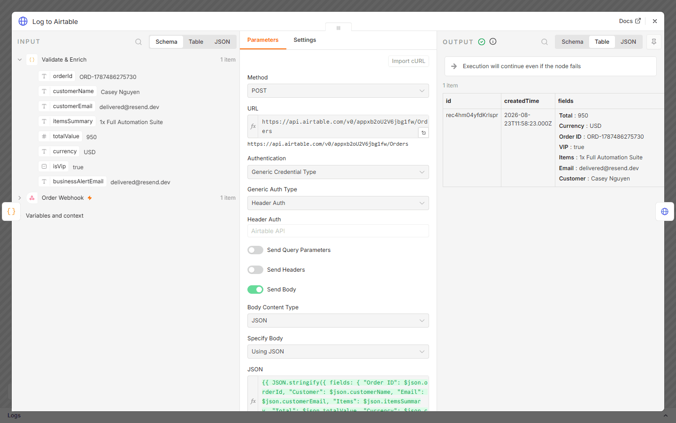Open the Authentication dropdown
The image size is (676, 423).
click(338, 172)
